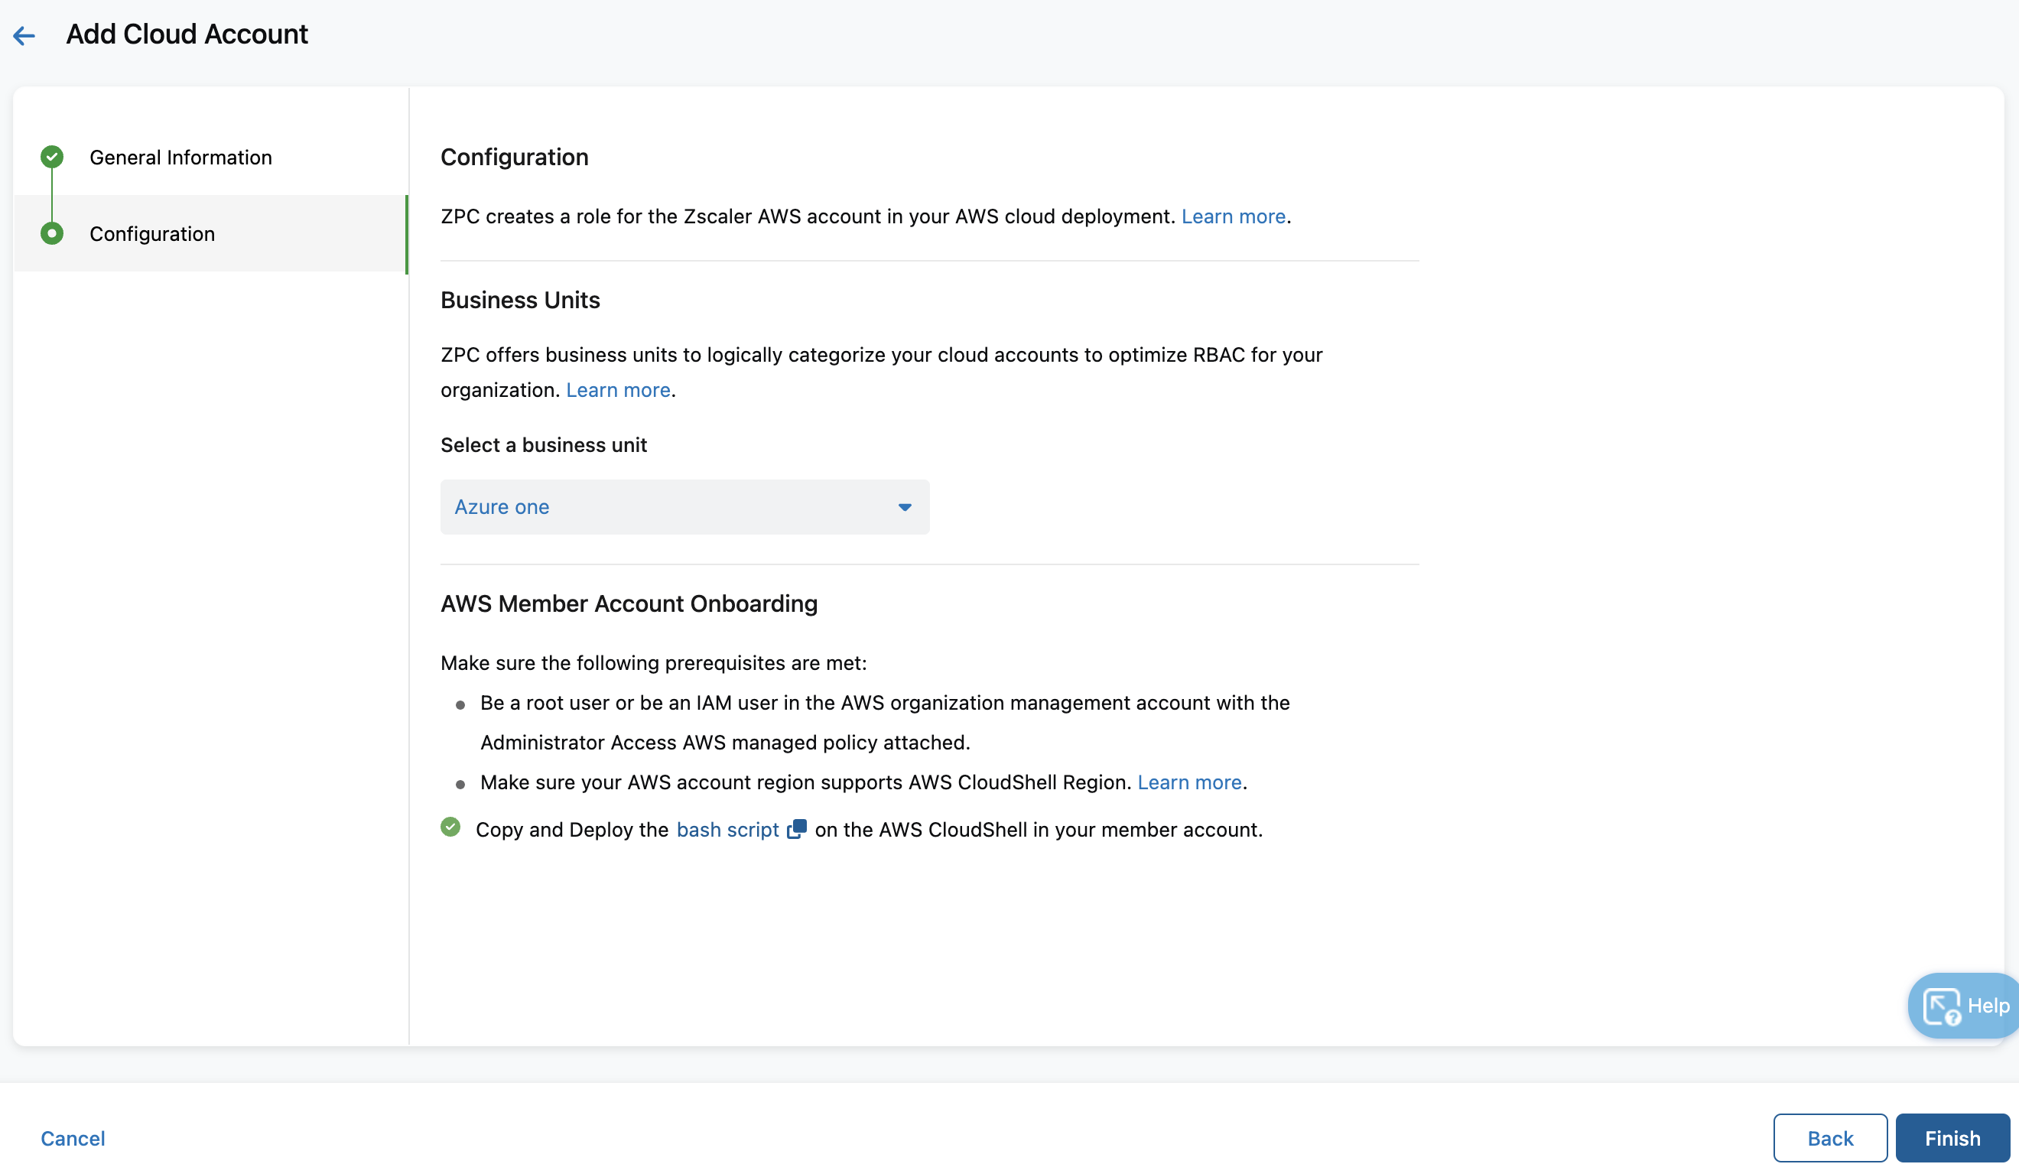Click the green progress connector between steps
The height and width of the screenshot is (1164, 2019).
click(51, 195)
